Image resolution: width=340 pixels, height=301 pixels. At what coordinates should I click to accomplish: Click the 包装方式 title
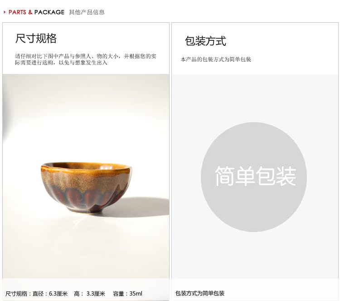click(x=205, y=41)
